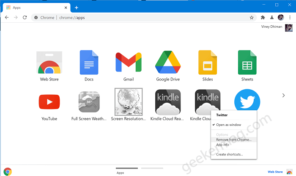Switch to the Apps tab
296x176 pixels.
click(x=37, y=8)
